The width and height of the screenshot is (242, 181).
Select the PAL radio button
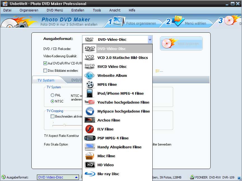coord(52,95)
